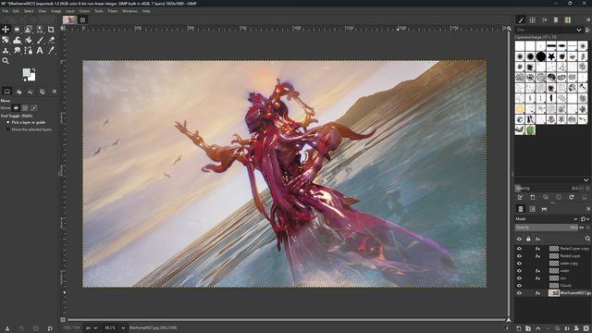The width and height of the screenshot is (592, 333).
Task: Open the Edit menu
Action: [x=17, y=11]
